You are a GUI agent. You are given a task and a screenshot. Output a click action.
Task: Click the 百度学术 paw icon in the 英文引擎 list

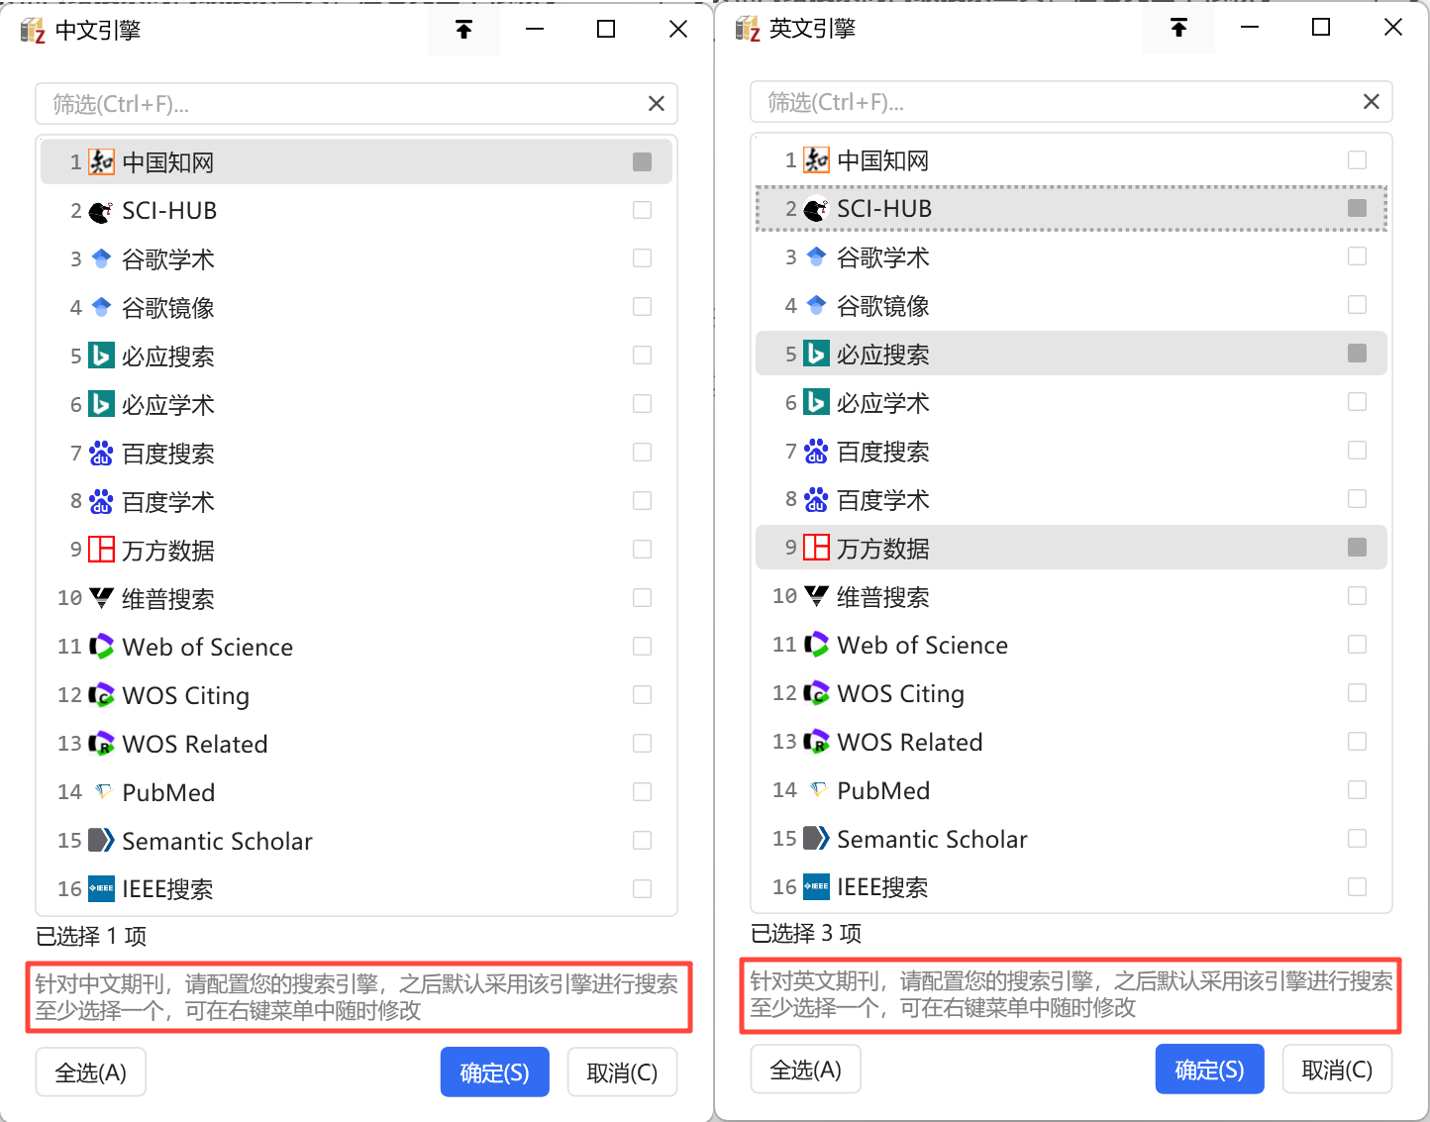point(816,499)
